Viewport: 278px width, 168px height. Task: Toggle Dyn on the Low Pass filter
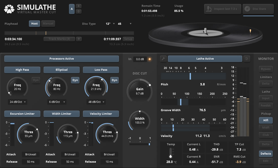tap(114, 80)
